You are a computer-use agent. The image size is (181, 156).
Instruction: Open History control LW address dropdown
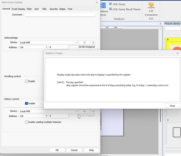34,116
